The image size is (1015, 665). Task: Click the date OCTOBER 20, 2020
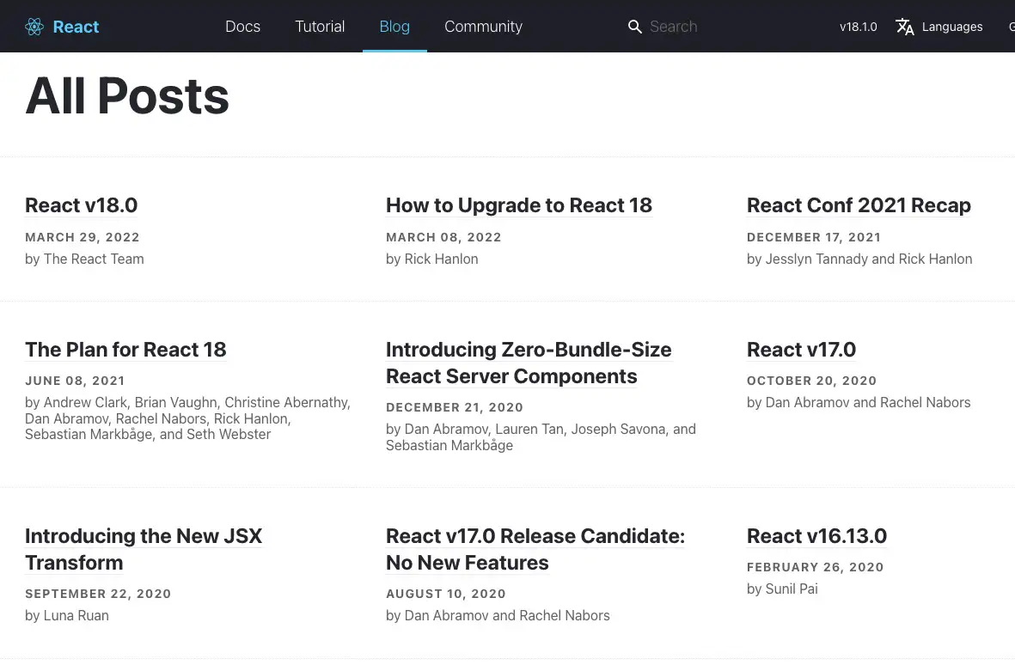click(x=811, y=381)
